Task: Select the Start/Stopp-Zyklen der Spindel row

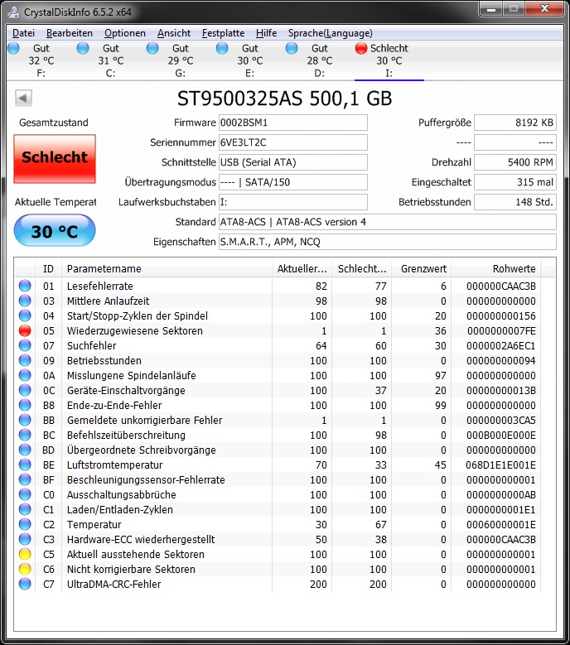Action: [278, 315]
